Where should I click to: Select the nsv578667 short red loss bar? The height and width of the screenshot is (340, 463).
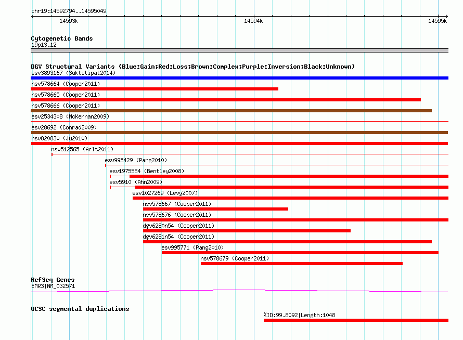click(x=215, y=209)
